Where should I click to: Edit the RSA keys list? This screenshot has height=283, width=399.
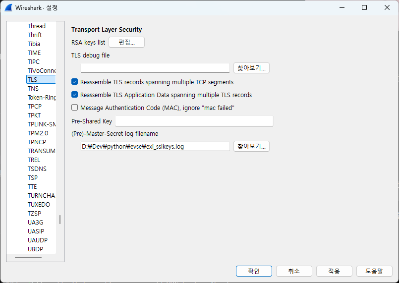(126, 42)
